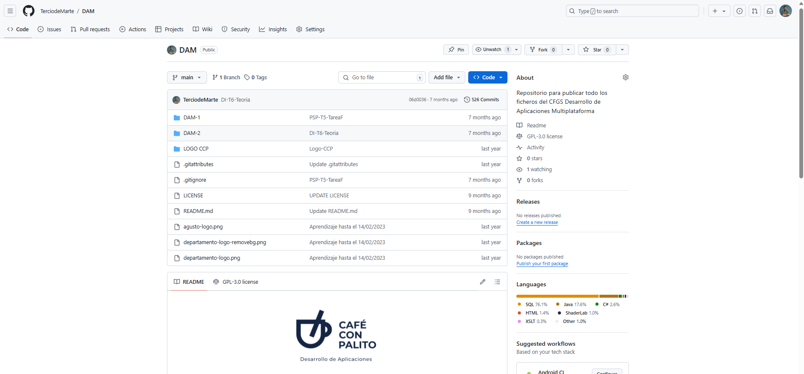Open Security tab

click(x=236, y=29)
